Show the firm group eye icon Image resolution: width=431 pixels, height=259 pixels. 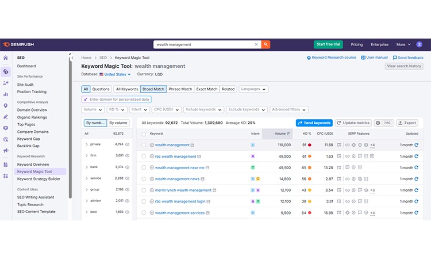point(127,155)
